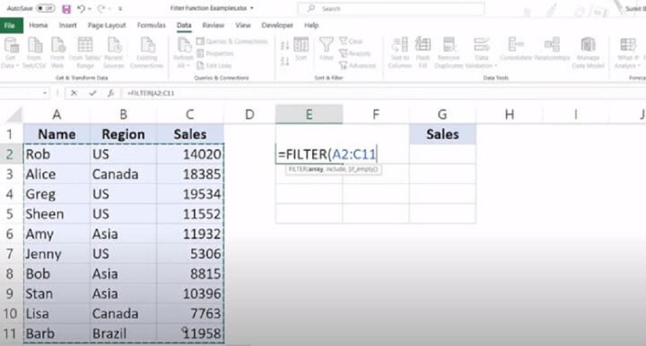
Task: Open the Help tab
Action: point(312,25)
